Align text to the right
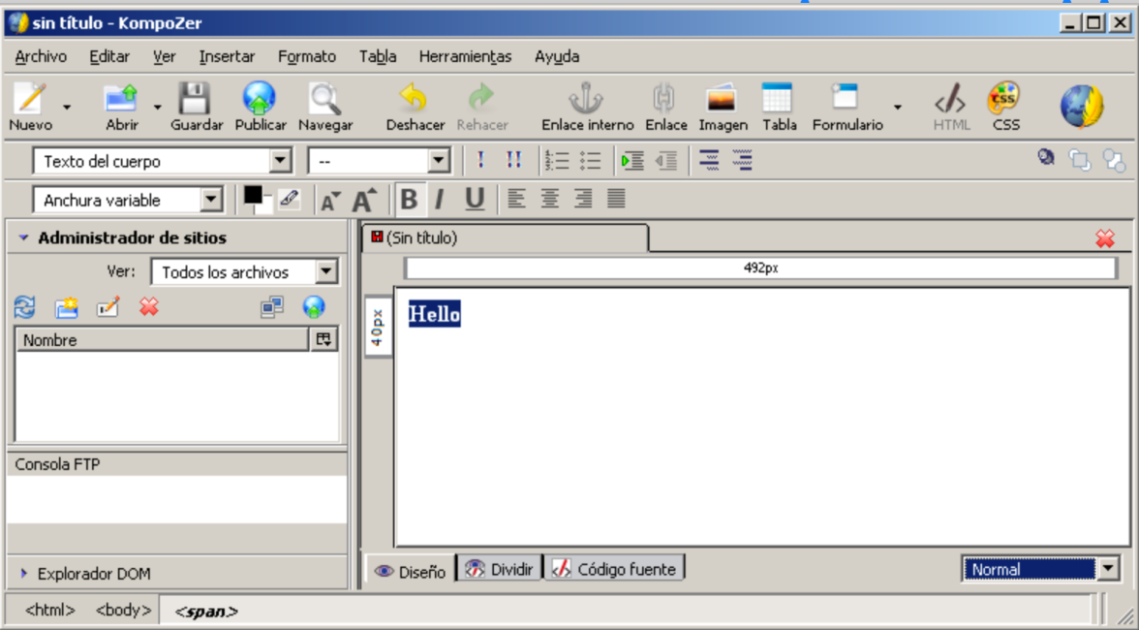Viewport: 1139px width, 630px height. (583, 199)
